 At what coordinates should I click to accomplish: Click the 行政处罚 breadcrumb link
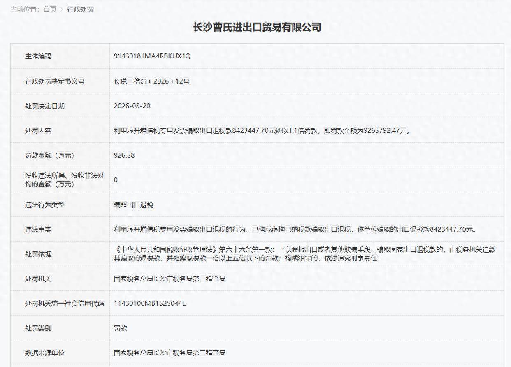(80, 9)
